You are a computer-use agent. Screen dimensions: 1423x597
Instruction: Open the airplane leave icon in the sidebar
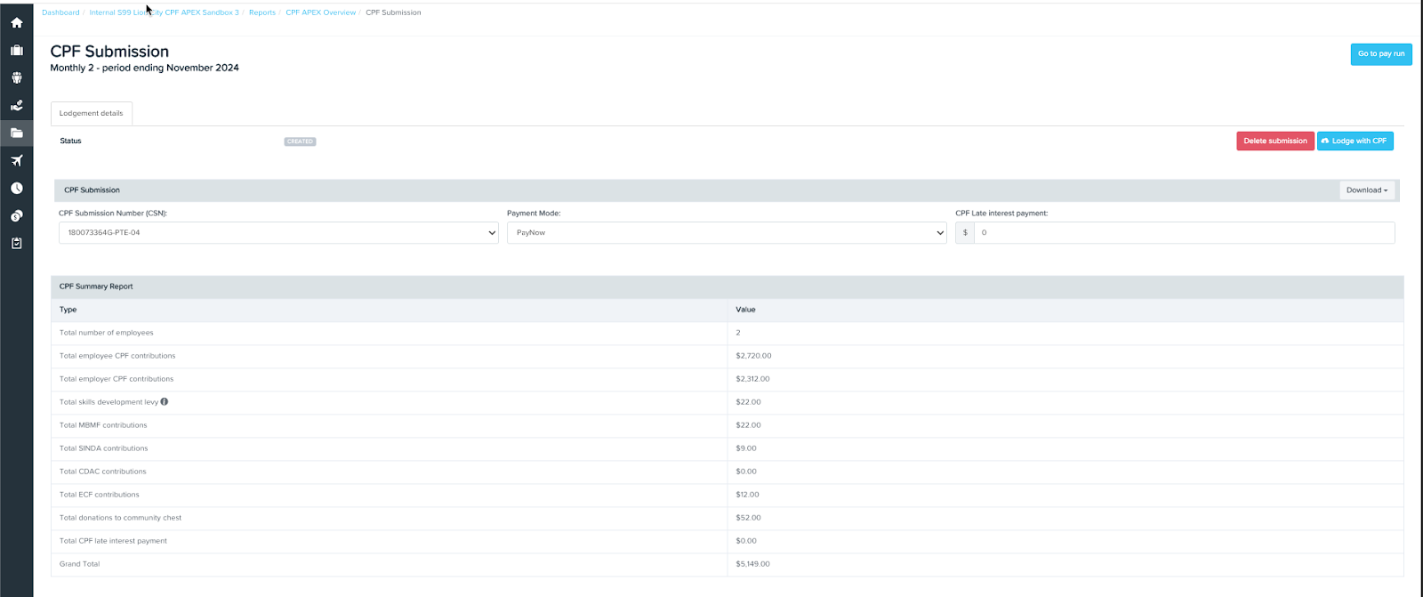click(x=16, y=161)
